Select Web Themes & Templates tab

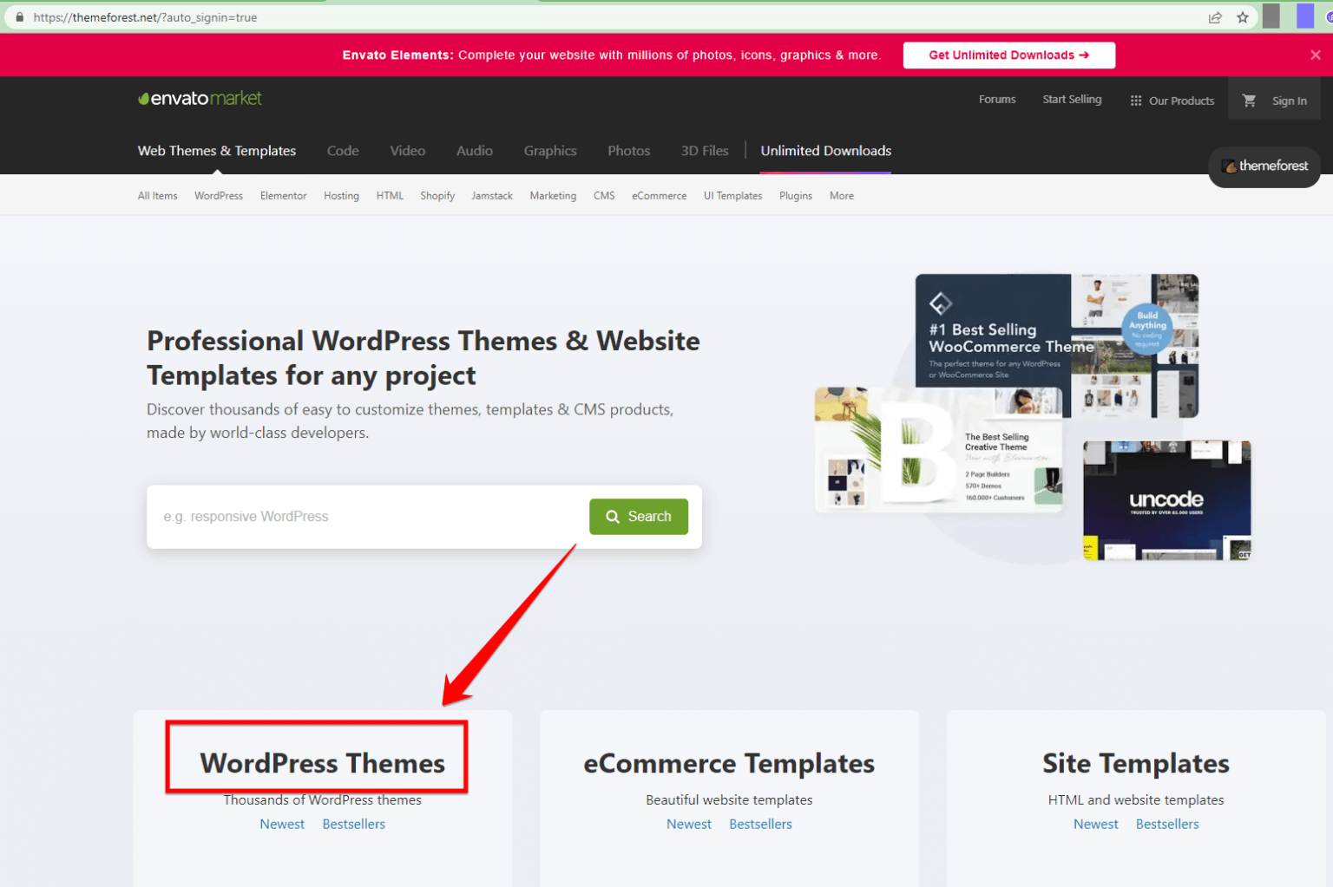point(217,151)
